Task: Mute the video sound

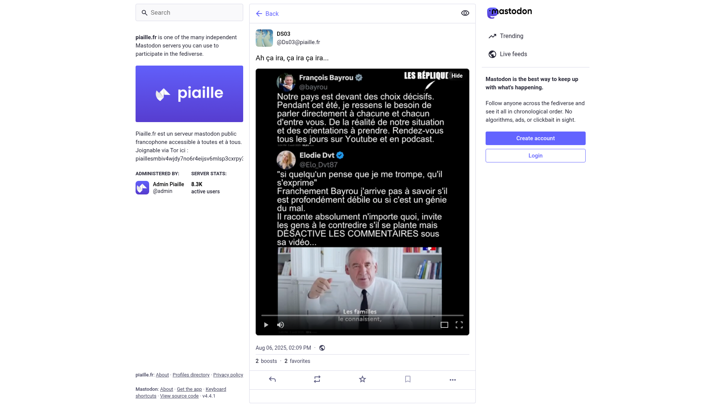Action: pyautogui.click(x=281, y=325)
